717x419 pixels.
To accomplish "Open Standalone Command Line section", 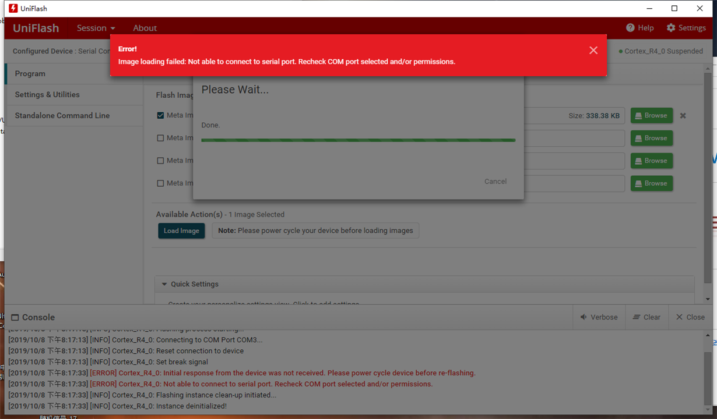I will (73, 116).
